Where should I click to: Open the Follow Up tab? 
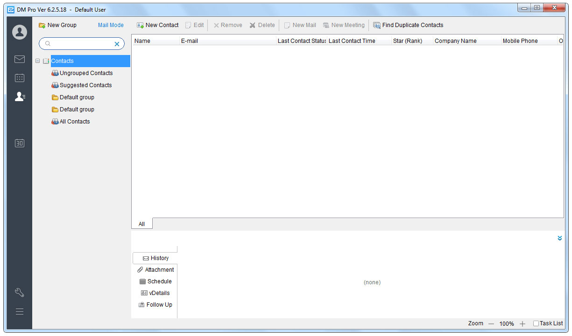155,305
